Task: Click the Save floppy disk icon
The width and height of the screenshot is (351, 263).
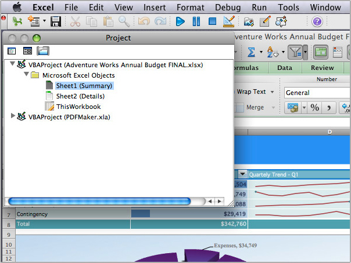Action: pos(56,21)
